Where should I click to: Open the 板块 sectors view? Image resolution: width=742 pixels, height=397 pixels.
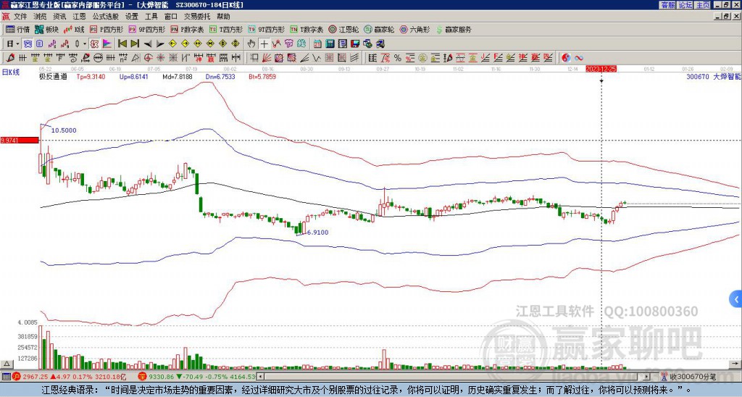47,29
